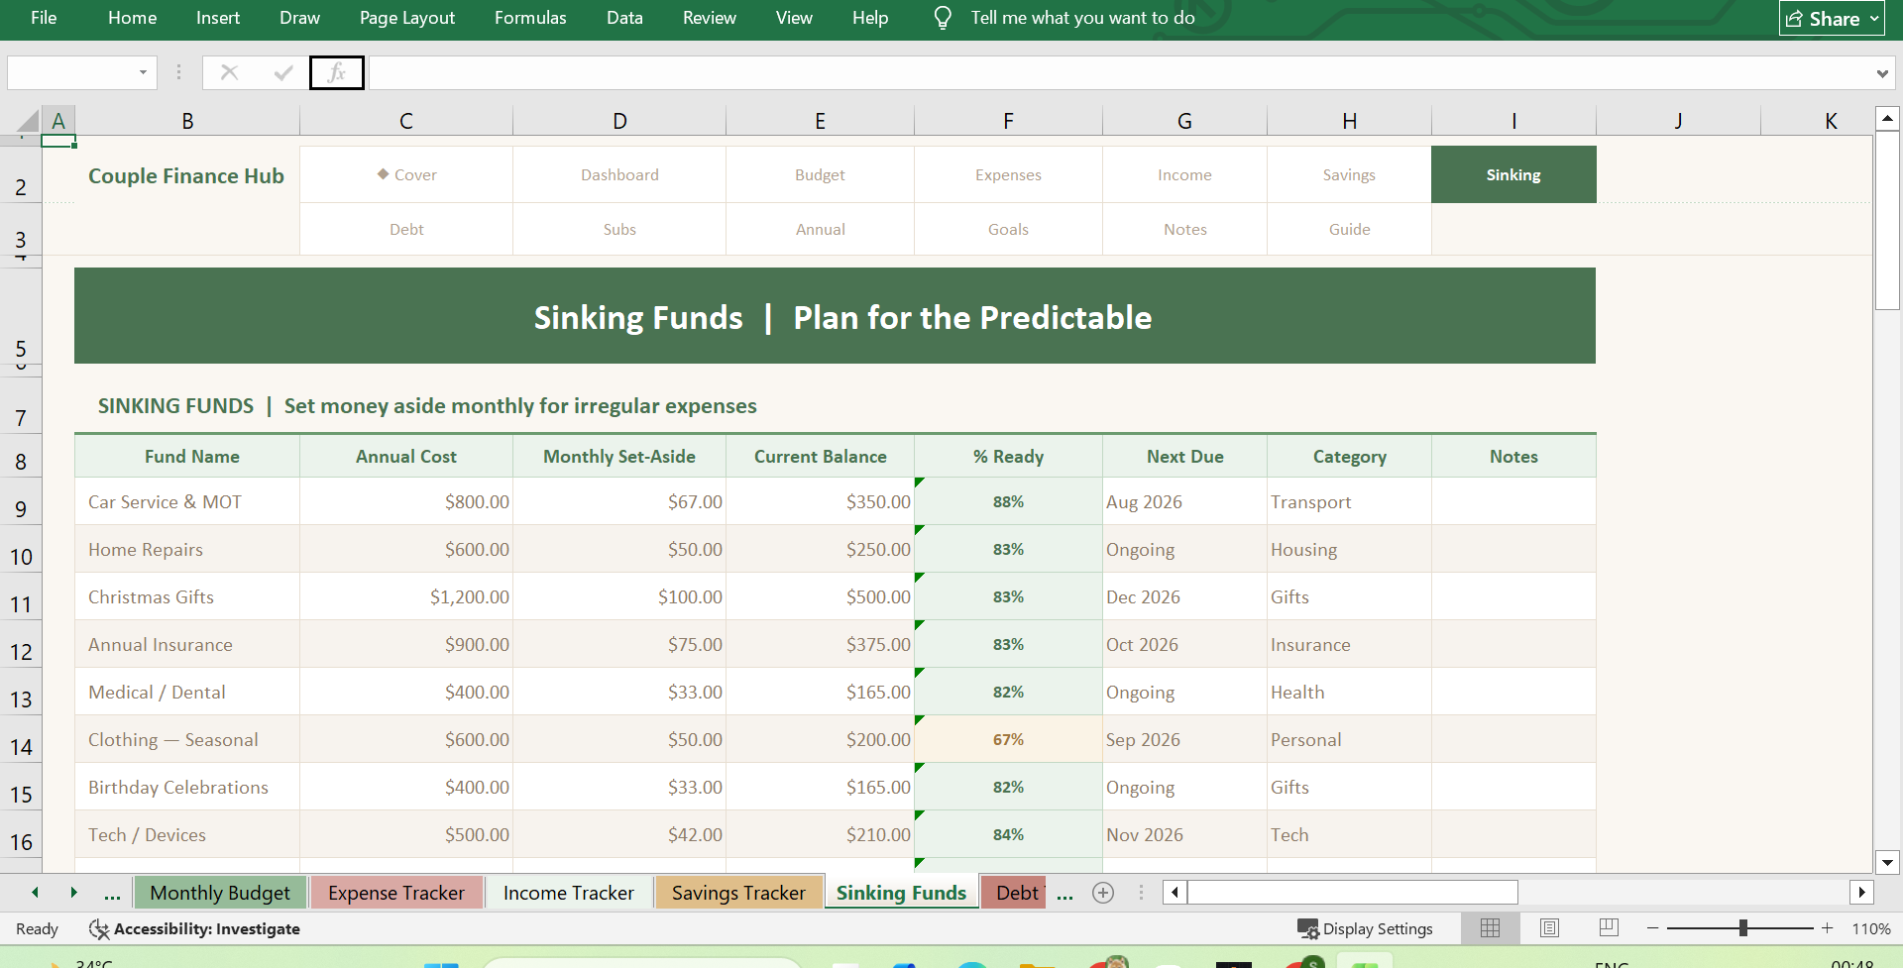
Task: Click vertical scrollbar down arrow
Action: [x=1887, y=862]
